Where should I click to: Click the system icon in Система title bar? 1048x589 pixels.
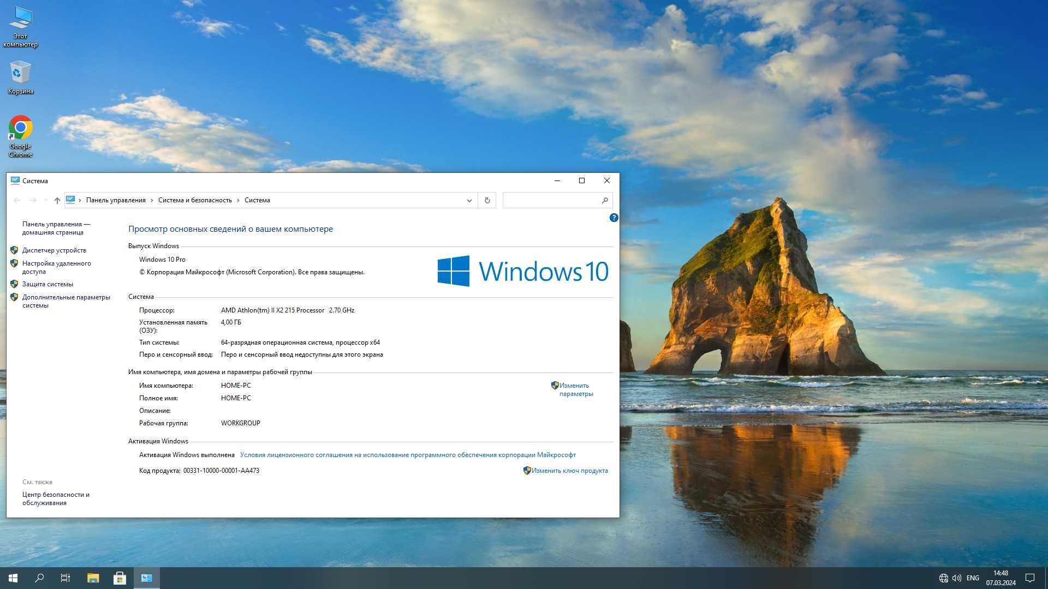tap(15, 181)
